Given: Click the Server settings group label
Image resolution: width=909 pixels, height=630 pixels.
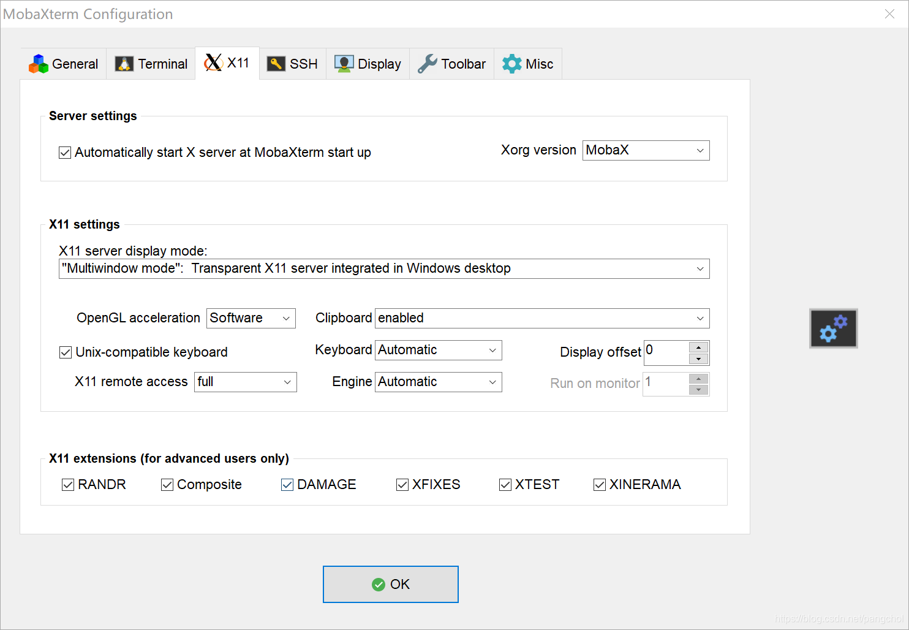Looking at the screenshot, I should coord(93,116).
